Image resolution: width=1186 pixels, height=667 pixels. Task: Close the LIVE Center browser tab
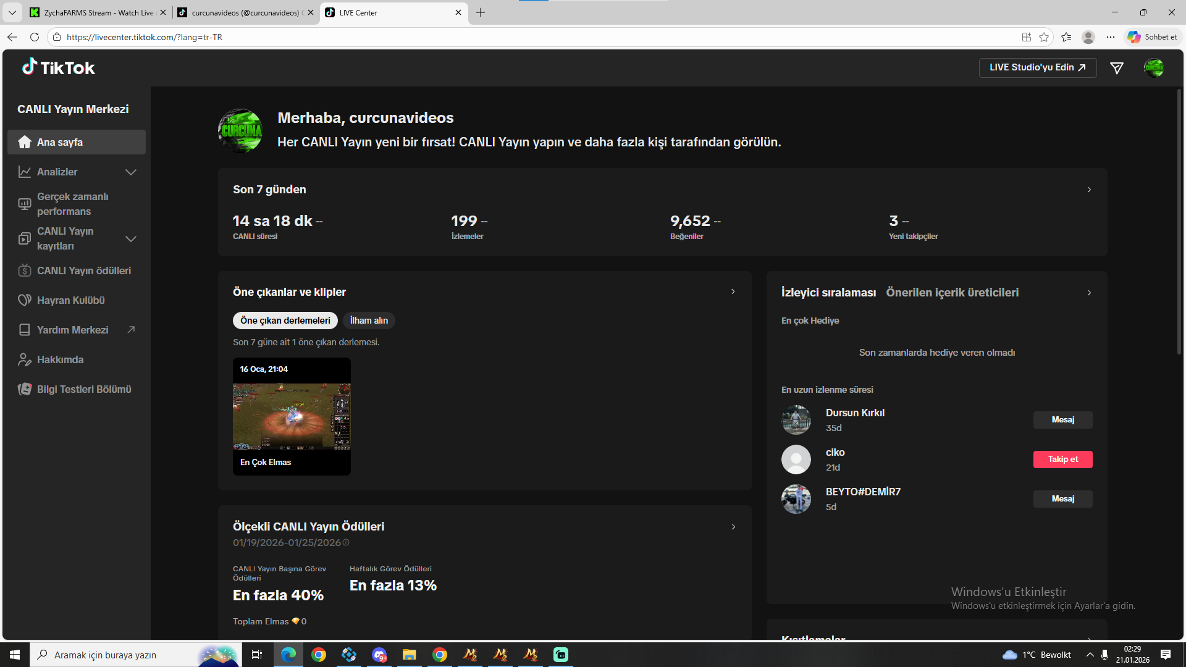(x=458, y=12)
